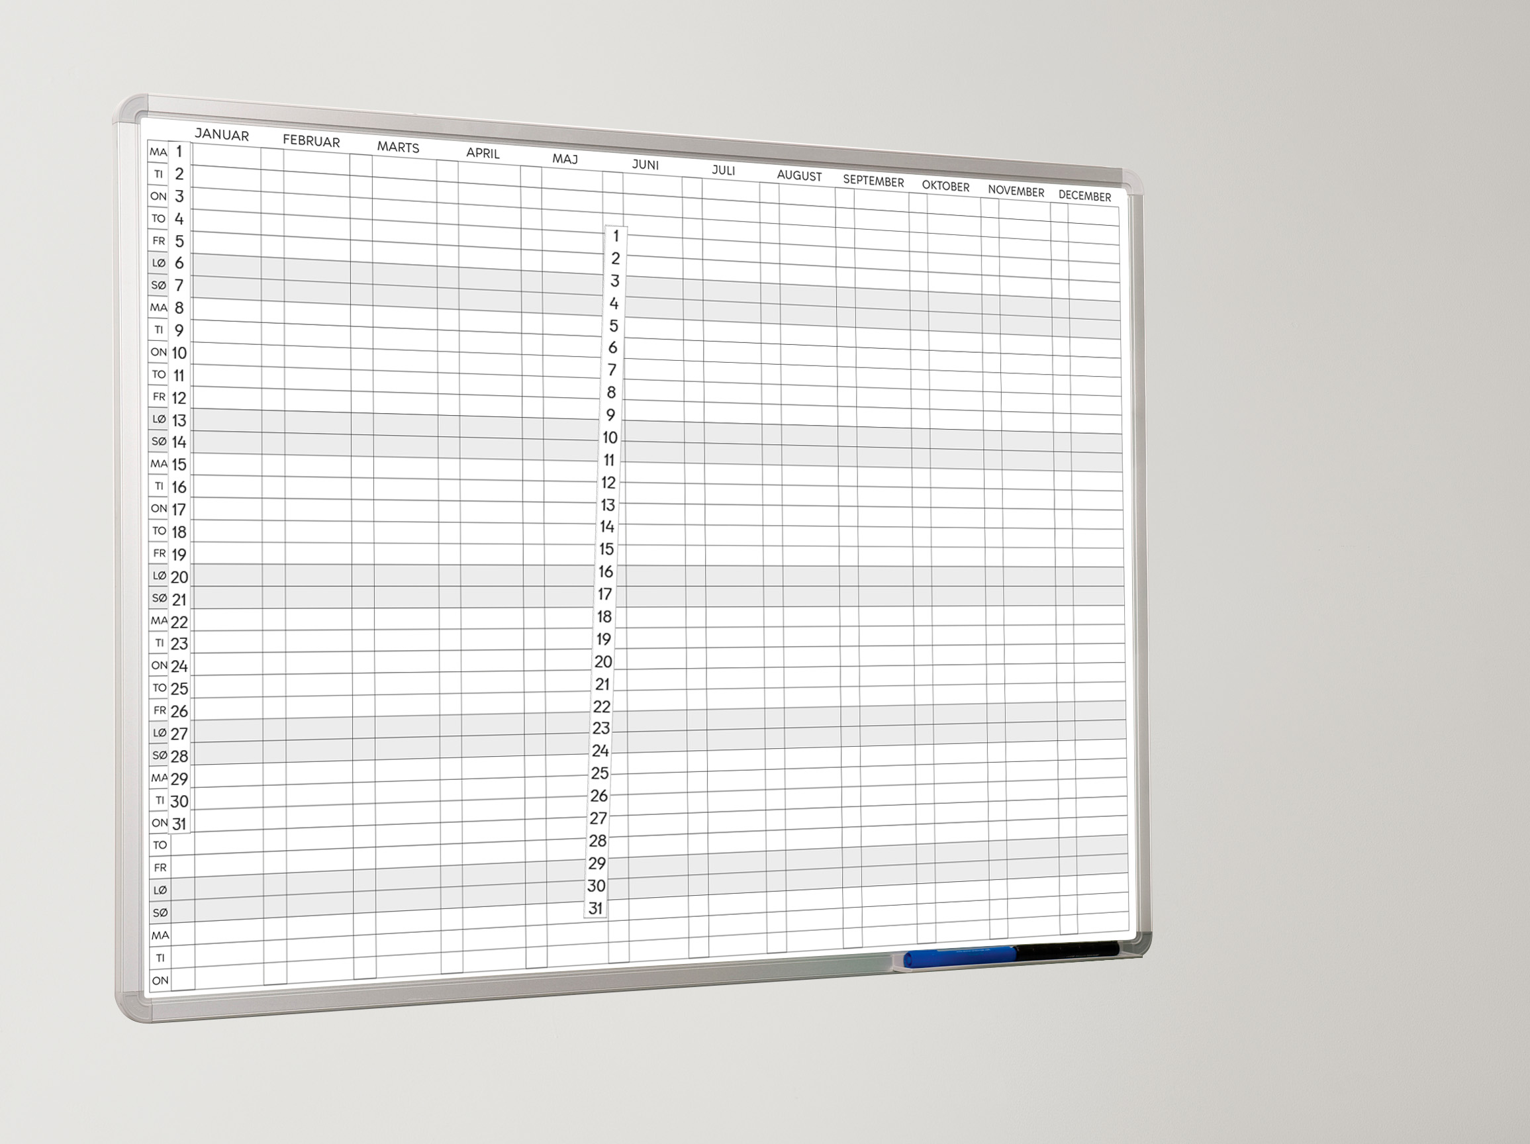Click the JANUAR month header
Viewport: 1530px width, 1144px height.
[x=221, y=135]
